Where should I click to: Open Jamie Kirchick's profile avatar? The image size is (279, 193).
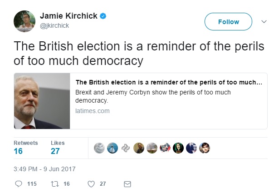click(24, 21)
